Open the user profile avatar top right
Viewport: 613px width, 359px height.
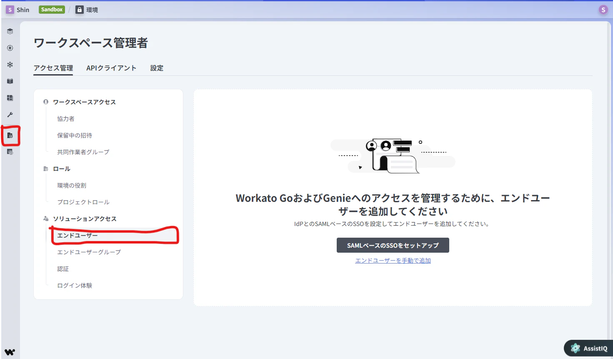point(603,10)
